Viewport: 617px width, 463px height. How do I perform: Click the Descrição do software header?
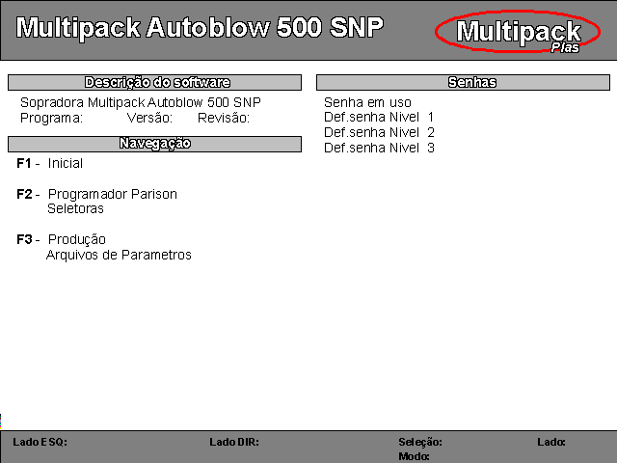[154, 82]
